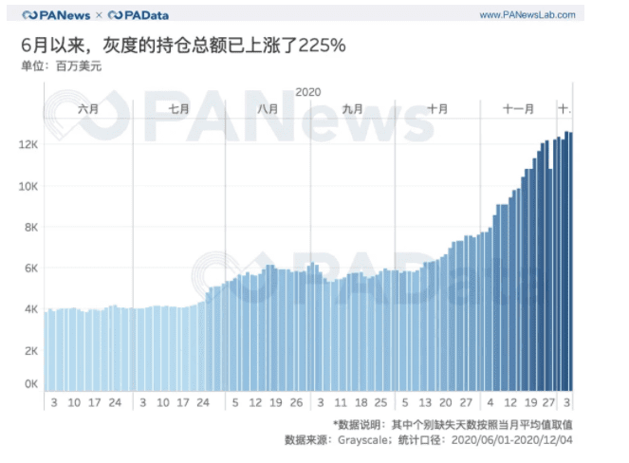Click the first June bar in chart

pos(46,351)
